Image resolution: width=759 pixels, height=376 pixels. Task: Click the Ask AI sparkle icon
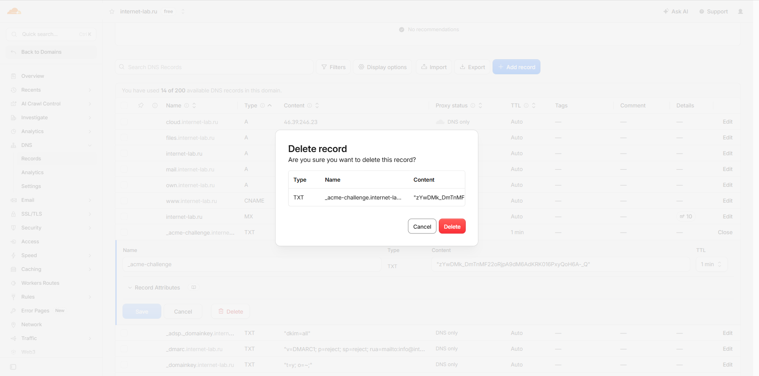pos(666,11)
